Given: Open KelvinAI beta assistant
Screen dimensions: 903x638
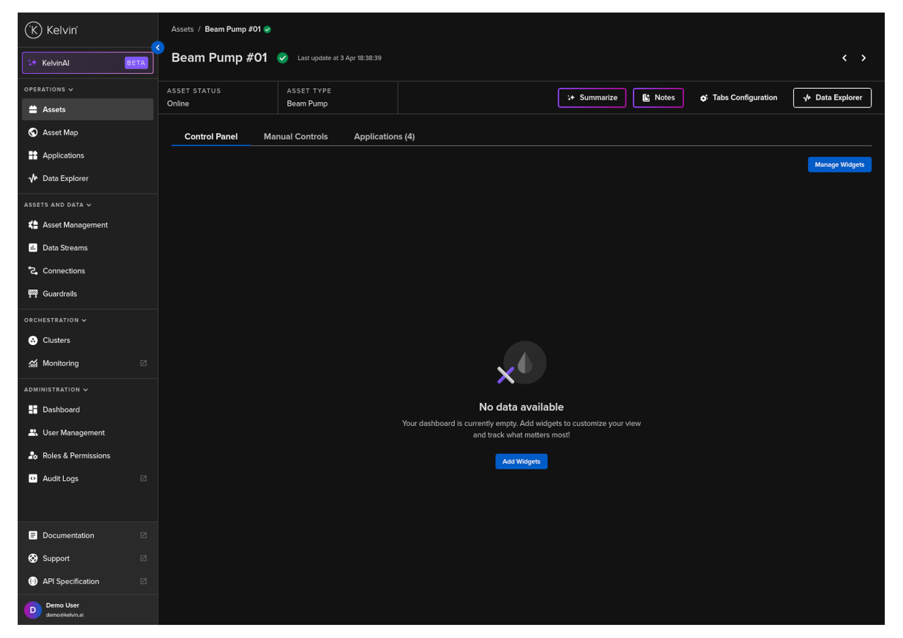Looking at the screenshot, I should (x=88, y=63).
